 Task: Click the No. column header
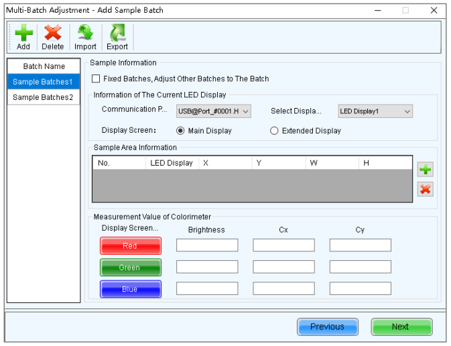click(119, 163)
